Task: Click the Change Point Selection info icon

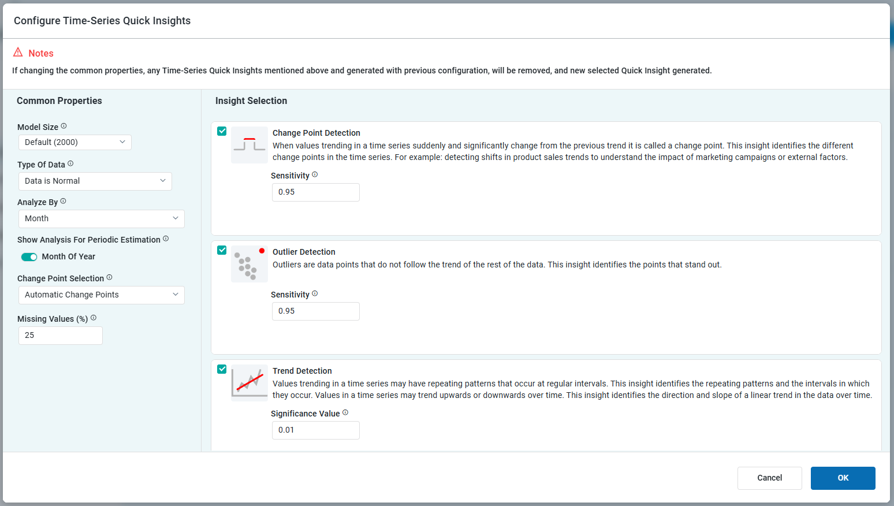Action: tap(110, 277)
